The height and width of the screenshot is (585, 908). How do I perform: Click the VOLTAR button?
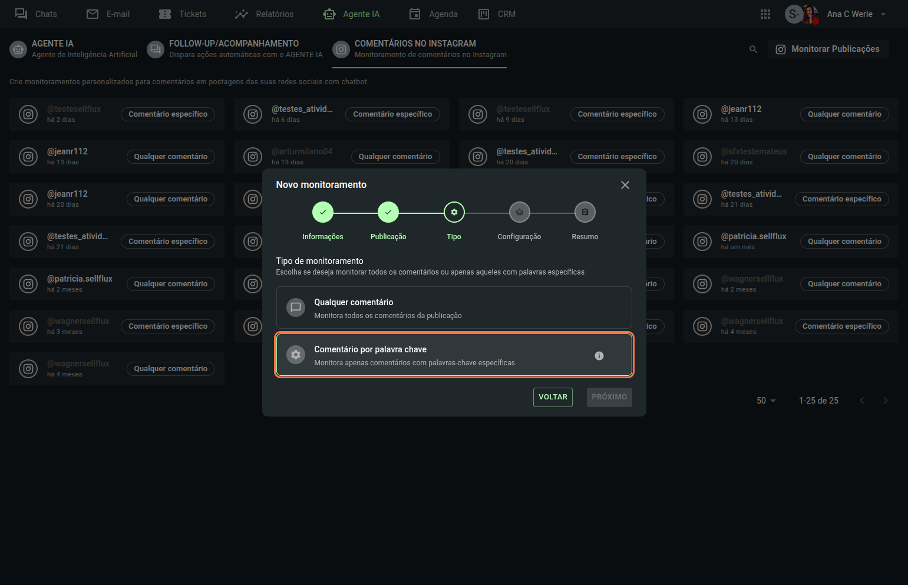point(553,397)
